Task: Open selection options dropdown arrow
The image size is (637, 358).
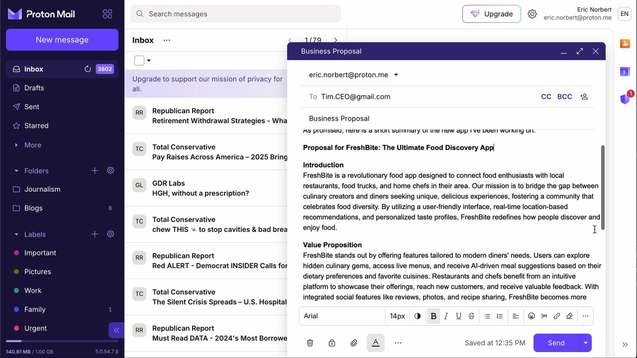Action: pyautogui.click(x=149, y=60)
